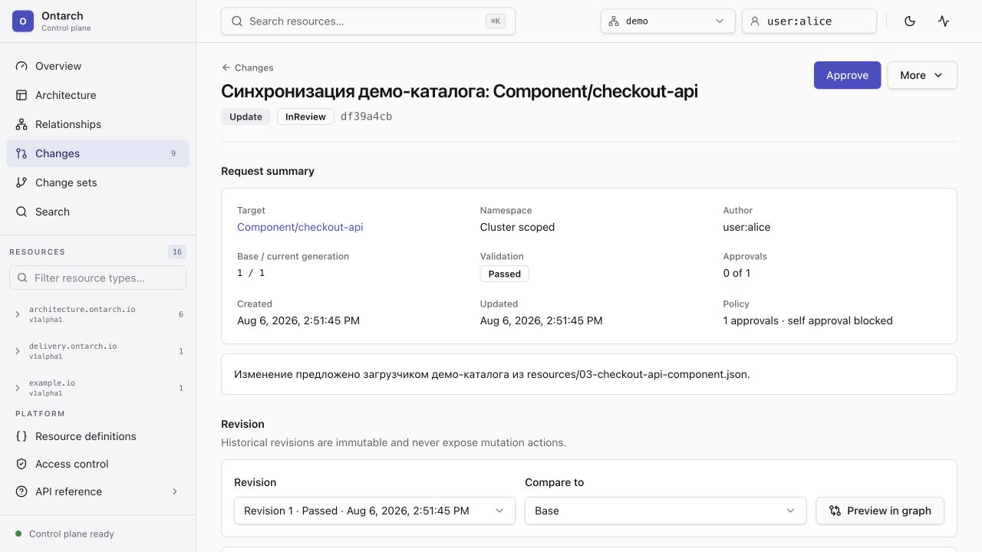The height and width of the screenshot is (552, 982).
Task: Click the policy text self approval blocked
Action: tap(840, 320)
